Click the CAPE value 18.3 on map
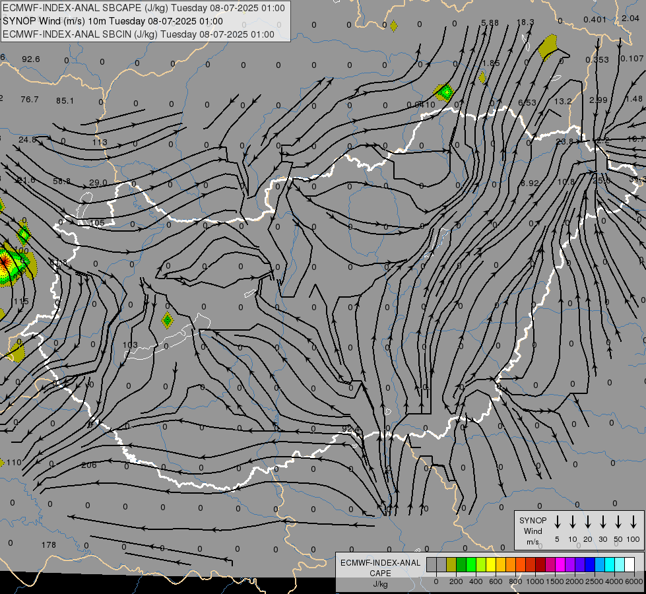 pos(525,22)
